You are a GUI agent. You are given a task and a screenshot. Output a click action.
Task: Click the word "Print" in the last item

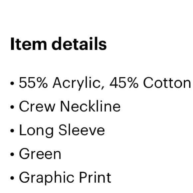95,177
